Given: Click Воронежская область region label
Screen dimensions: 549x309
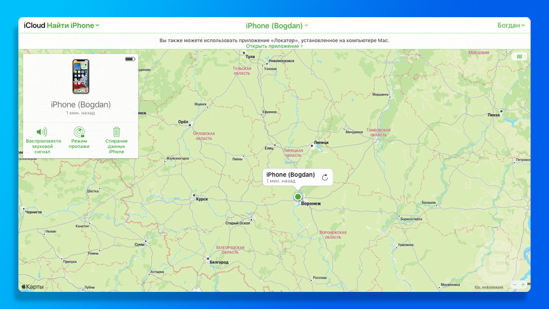Looking at the screenshot, I should 332,234.
